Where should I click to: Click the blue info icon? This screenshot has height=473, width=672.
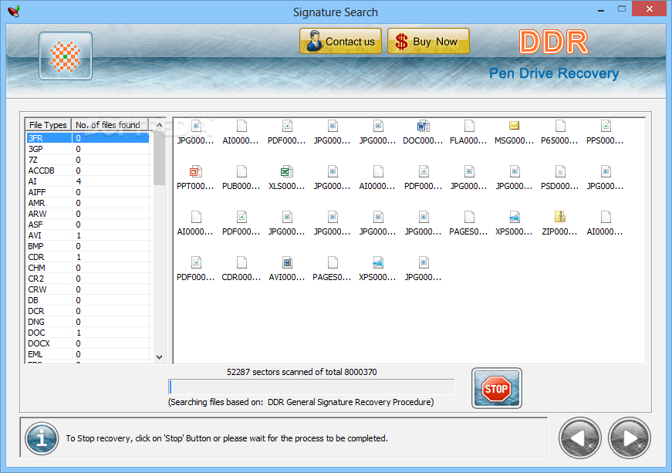[42, 438]
